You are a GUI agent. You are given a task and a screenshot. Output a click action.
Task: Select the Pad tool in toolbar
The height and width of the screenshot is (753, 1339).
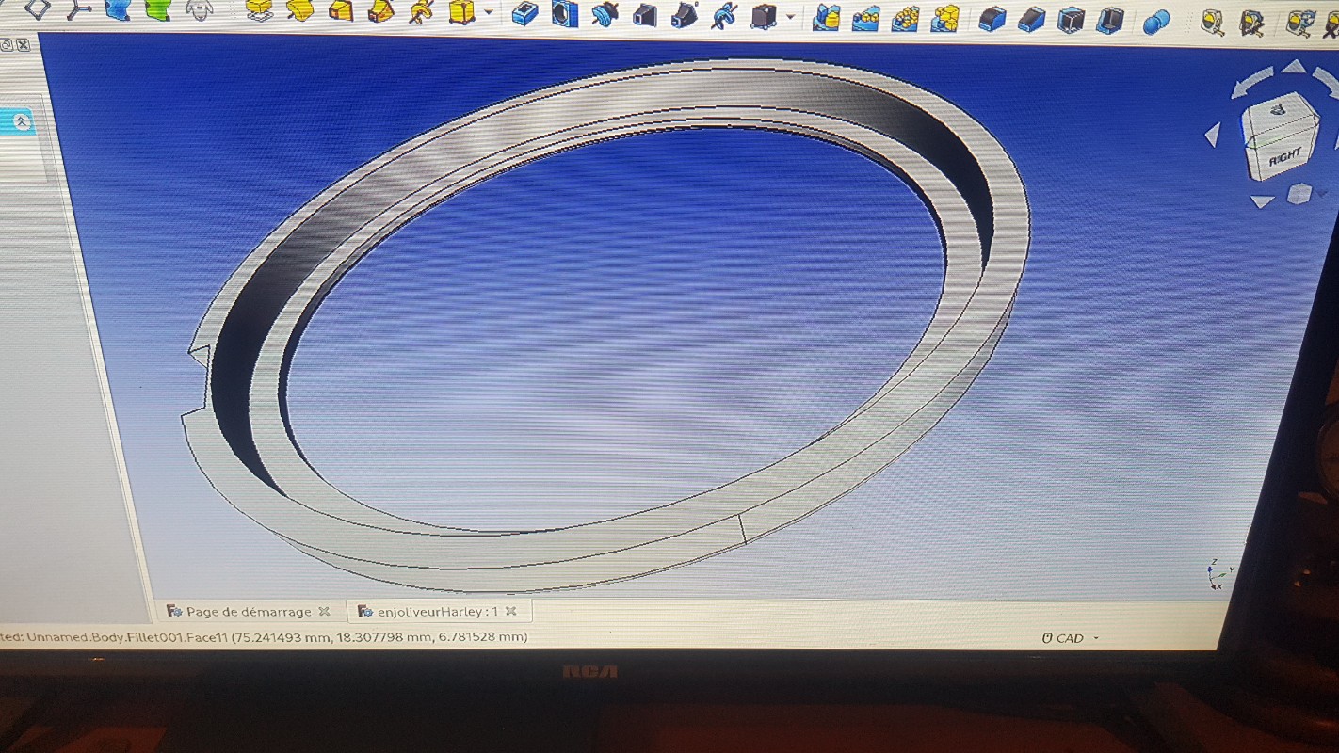tap(259, 11)
